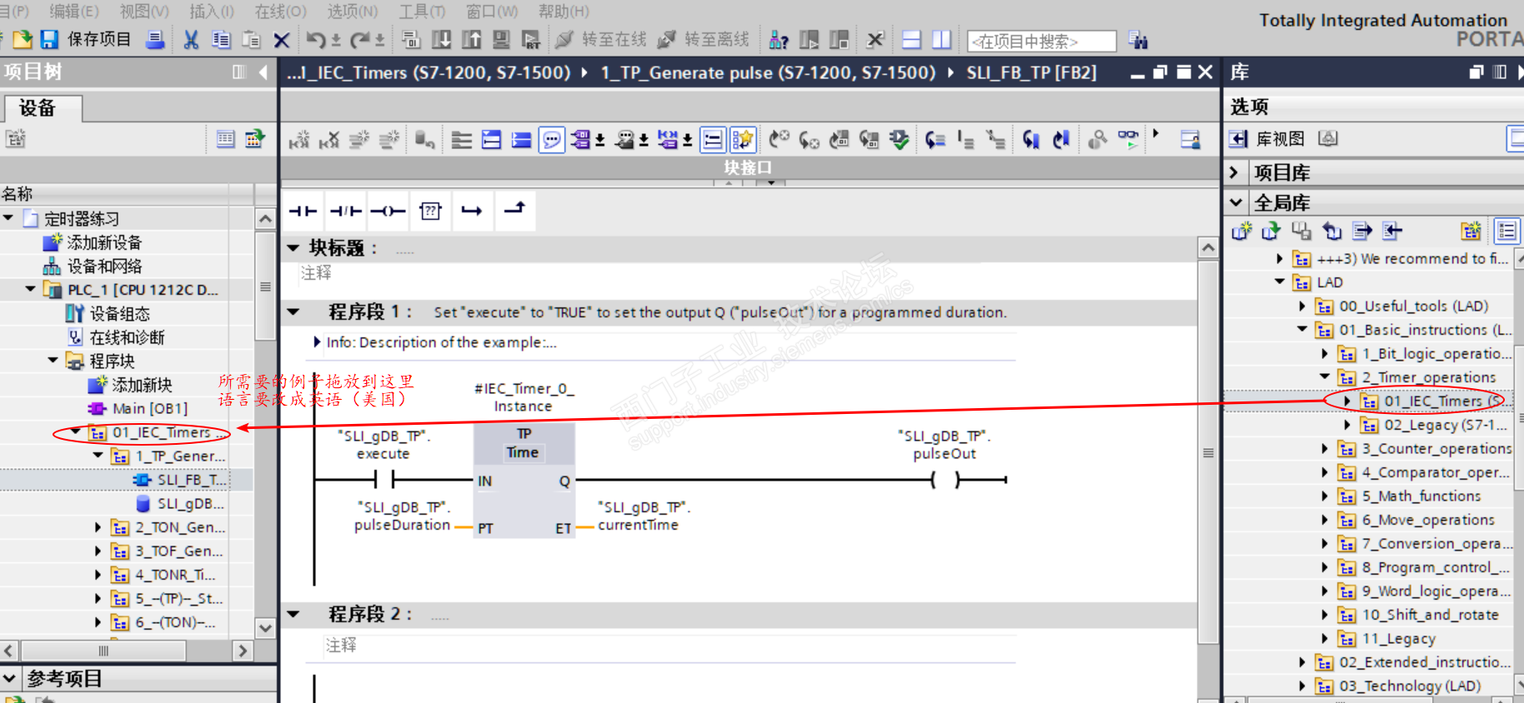Open the 在线(O) menu
This screenshot has height=703, width=1524.
(x=281, y=11)
